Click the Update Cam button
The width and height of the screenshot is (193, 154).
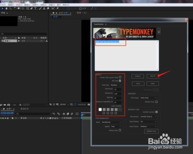[151, 131]
